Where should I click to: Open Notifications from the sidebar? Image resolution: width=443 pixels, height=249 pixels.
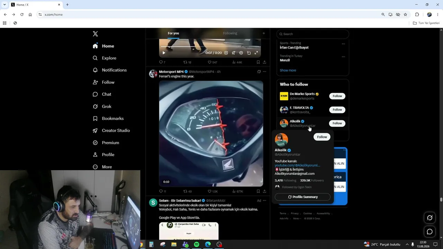point(110,70)
